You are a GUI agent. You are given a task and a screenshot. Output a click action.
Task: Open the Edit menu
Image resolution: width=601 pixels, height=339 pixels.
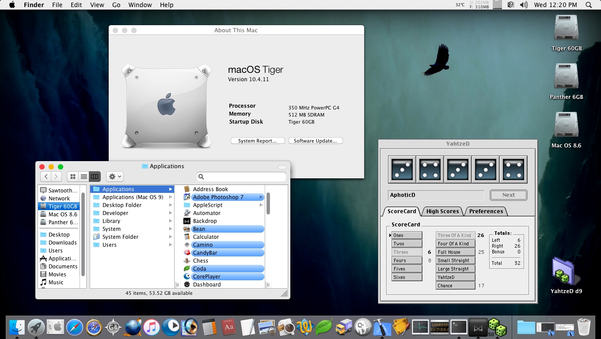point(76,5)
